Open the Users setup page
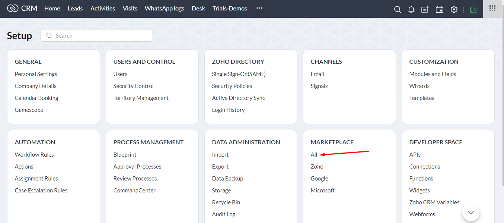The width and height of the screenshot is (504, 223). pyautogui.click(x=121, y=74)
